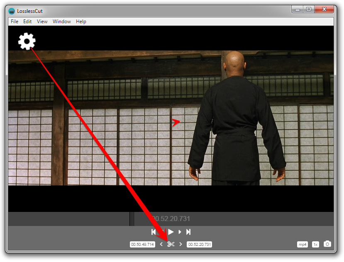Set cut end with right chevron
344x262 pixels.
click(181, 244)
